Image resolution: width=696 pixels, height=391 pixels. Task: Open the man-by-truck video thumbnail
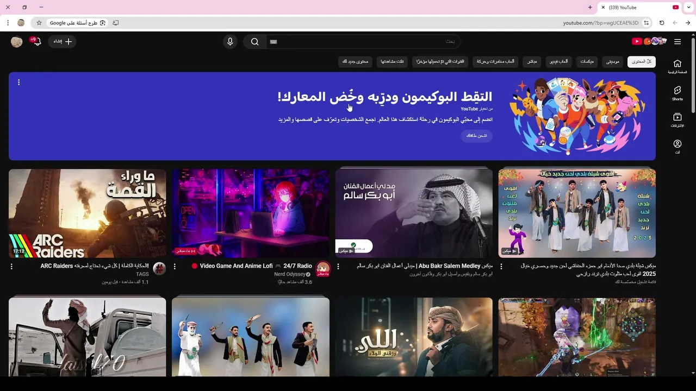click(x=88, y=337)
